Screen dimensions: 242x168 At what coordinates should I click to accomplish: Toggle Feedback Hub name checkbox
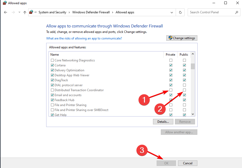pos(52,100)
